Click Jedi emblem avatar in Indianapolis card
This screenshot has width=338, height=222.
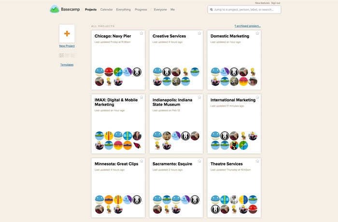185,136
